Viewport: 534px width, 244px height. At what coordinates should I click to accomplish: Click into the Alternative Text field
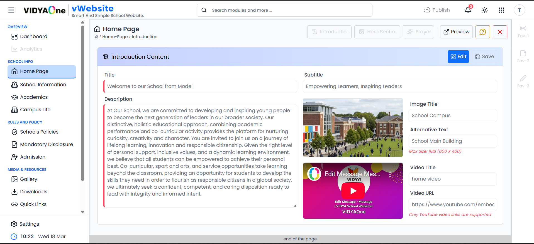pos(453,141)
